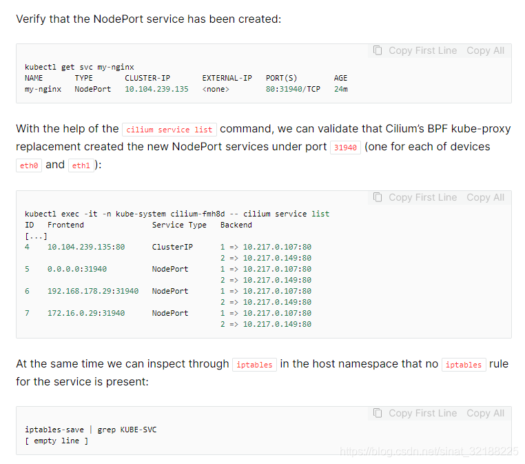Click the inline code '31940' in paragraph
The height and width of the screenshot is (464, 525).
pyautogui.click(x=345, y=148)
